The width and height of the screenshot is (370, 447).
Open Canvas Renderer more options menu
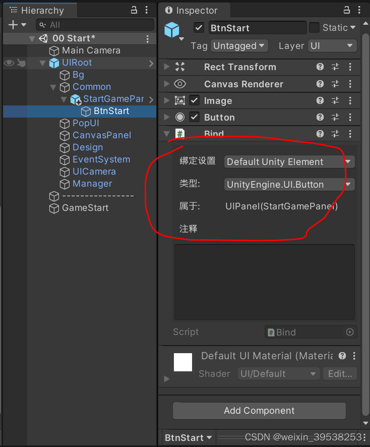click(x=350, y=84)
